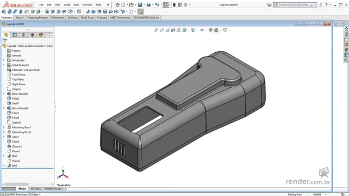Open the Tools menu
Viewport: 349px width, 196px height.
tap(76, 5)
